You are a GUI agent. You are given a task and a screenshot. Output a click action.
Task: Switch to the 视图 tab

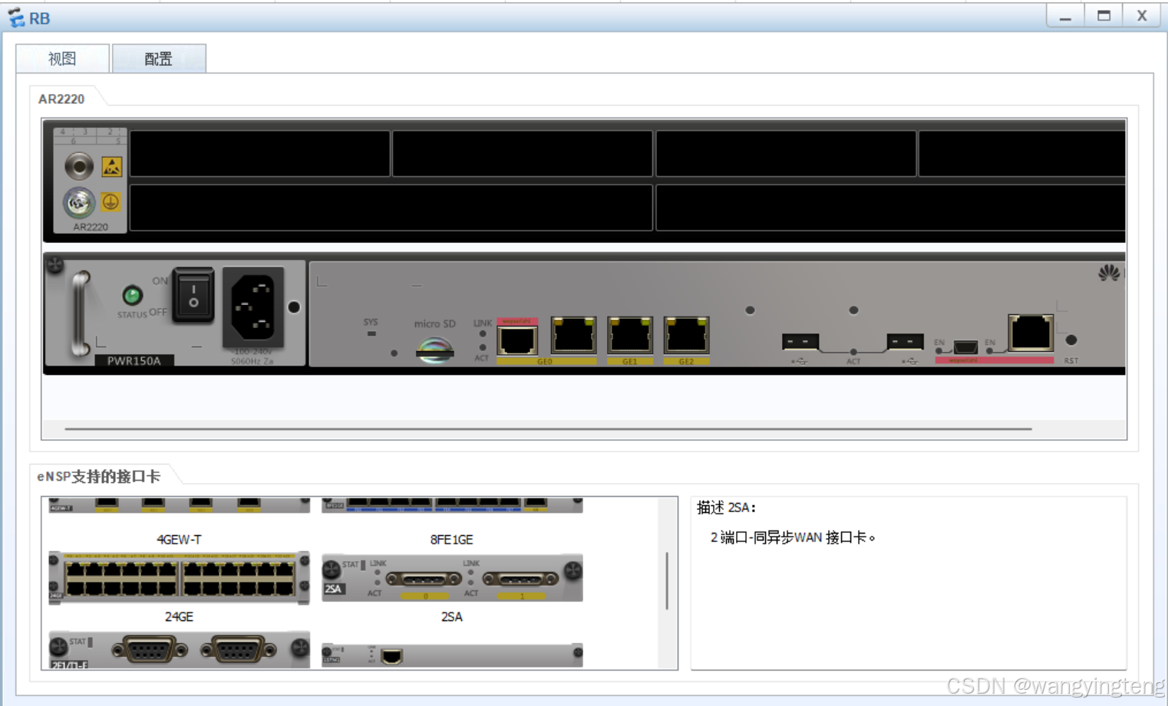(62, 59)
